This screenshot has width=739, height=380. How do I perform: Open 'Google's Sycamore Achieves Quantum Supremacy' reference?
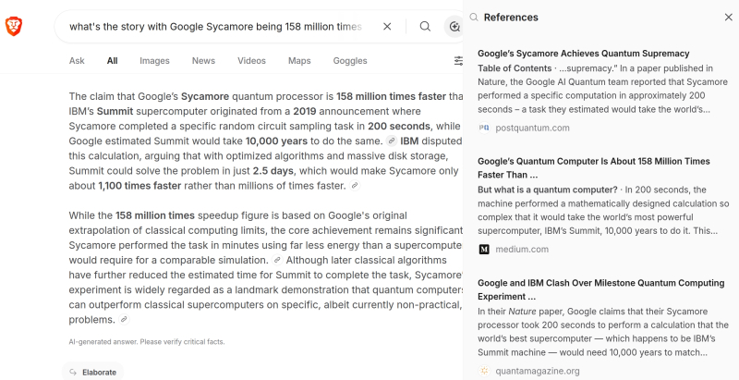pos(584,54)
